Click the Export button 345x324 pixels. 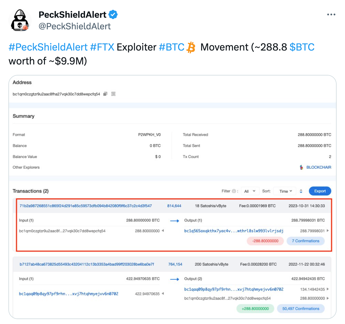(x=320, y=191)
